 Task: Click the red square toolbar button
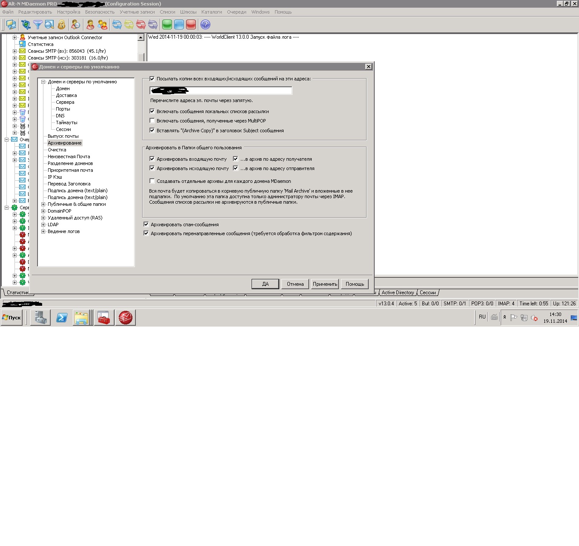coord(191,25)
